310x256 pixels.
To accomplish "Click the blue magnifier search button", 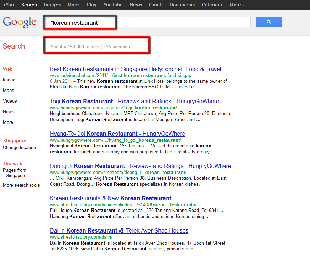I will (269, 22).
